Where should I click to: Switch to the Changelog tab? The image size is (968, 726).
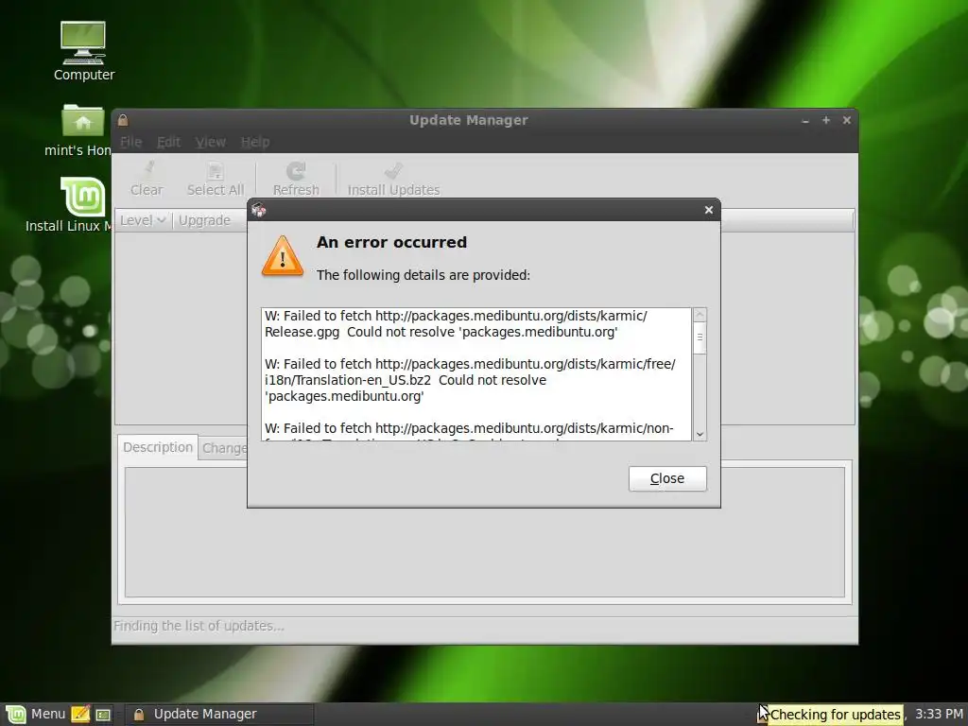223,448
